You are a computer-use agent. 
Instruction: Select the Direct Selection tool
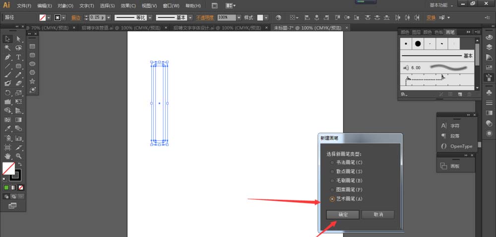[18, 39]
